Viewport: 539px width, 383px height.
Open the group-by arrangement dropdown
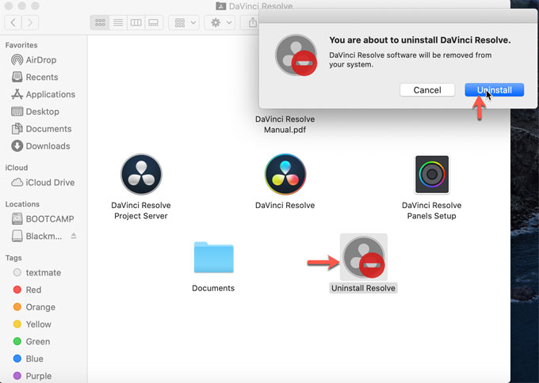click(x=184, y=23)
